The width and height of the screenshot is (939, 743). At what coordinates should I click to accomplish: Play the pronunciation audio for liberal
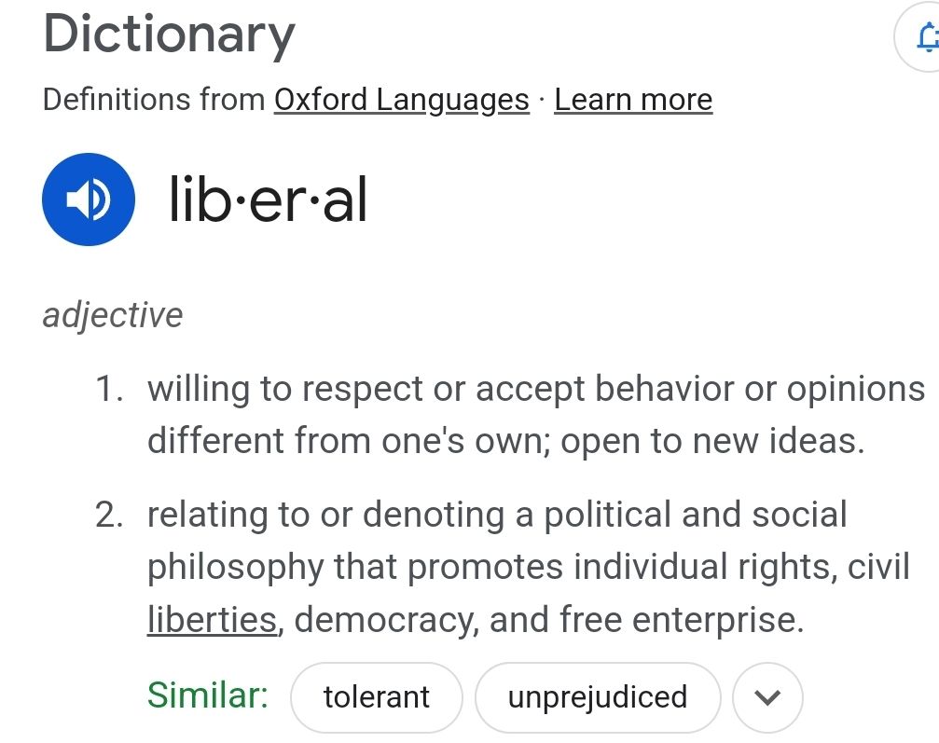[89, 200]
